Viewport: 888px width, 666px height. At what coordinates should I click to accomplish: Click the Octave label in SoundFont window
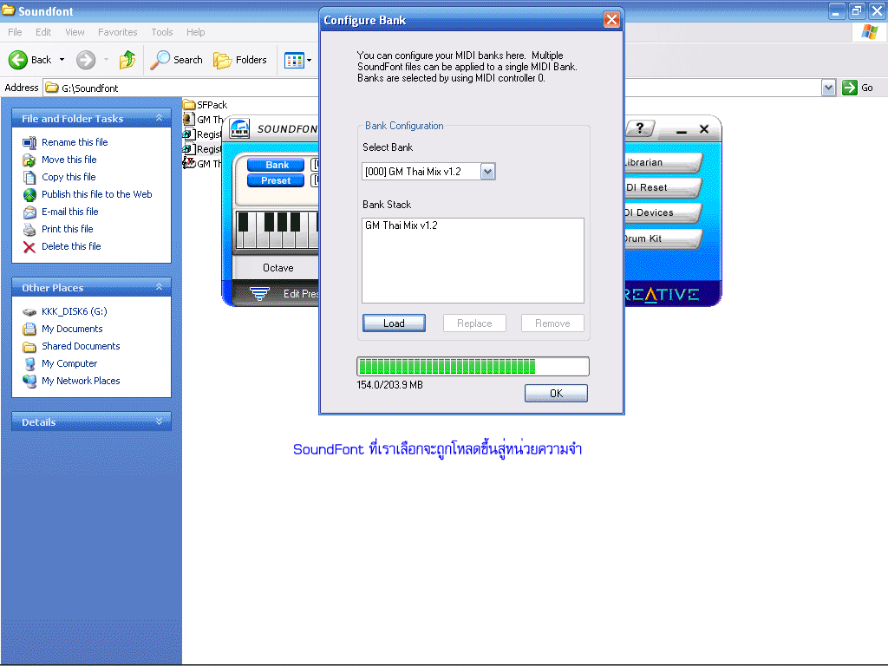(278, 268)
